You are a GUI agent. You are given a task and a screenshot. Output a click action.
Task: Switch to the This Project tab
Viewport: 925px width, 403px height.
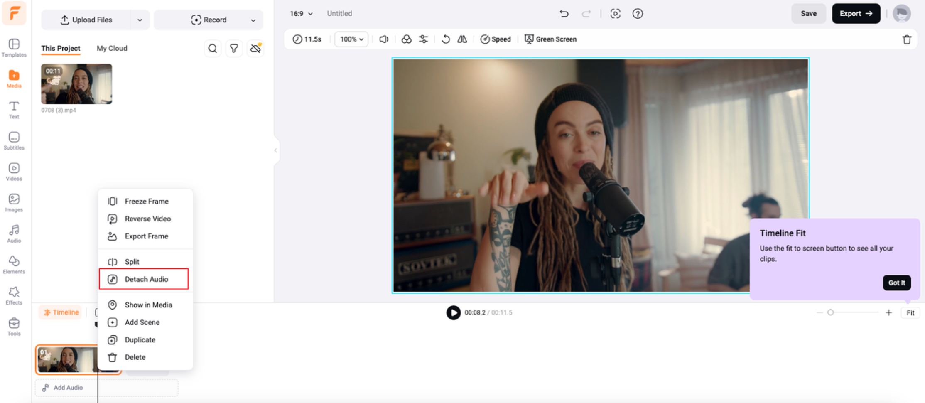click(61, 48)
